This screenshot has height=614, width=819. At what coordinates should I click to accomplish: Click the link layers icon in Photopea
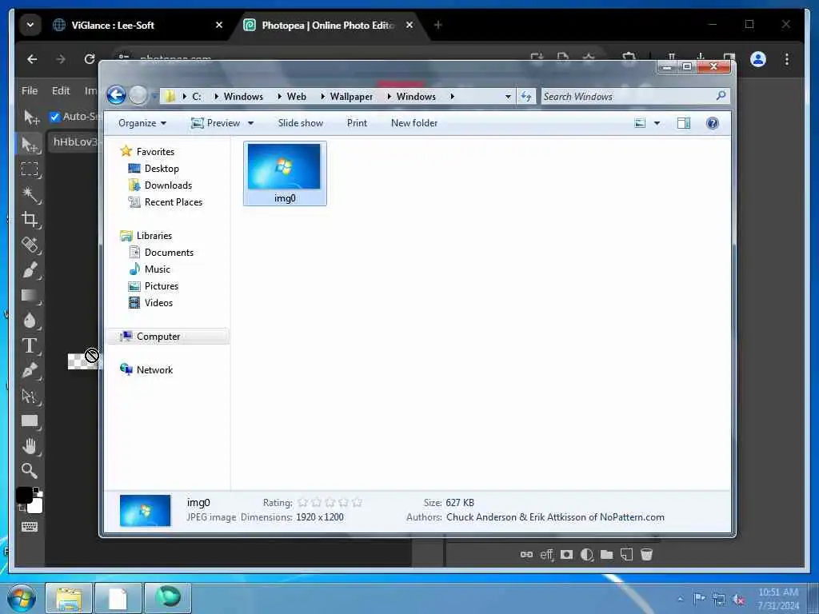coord(526,555)
